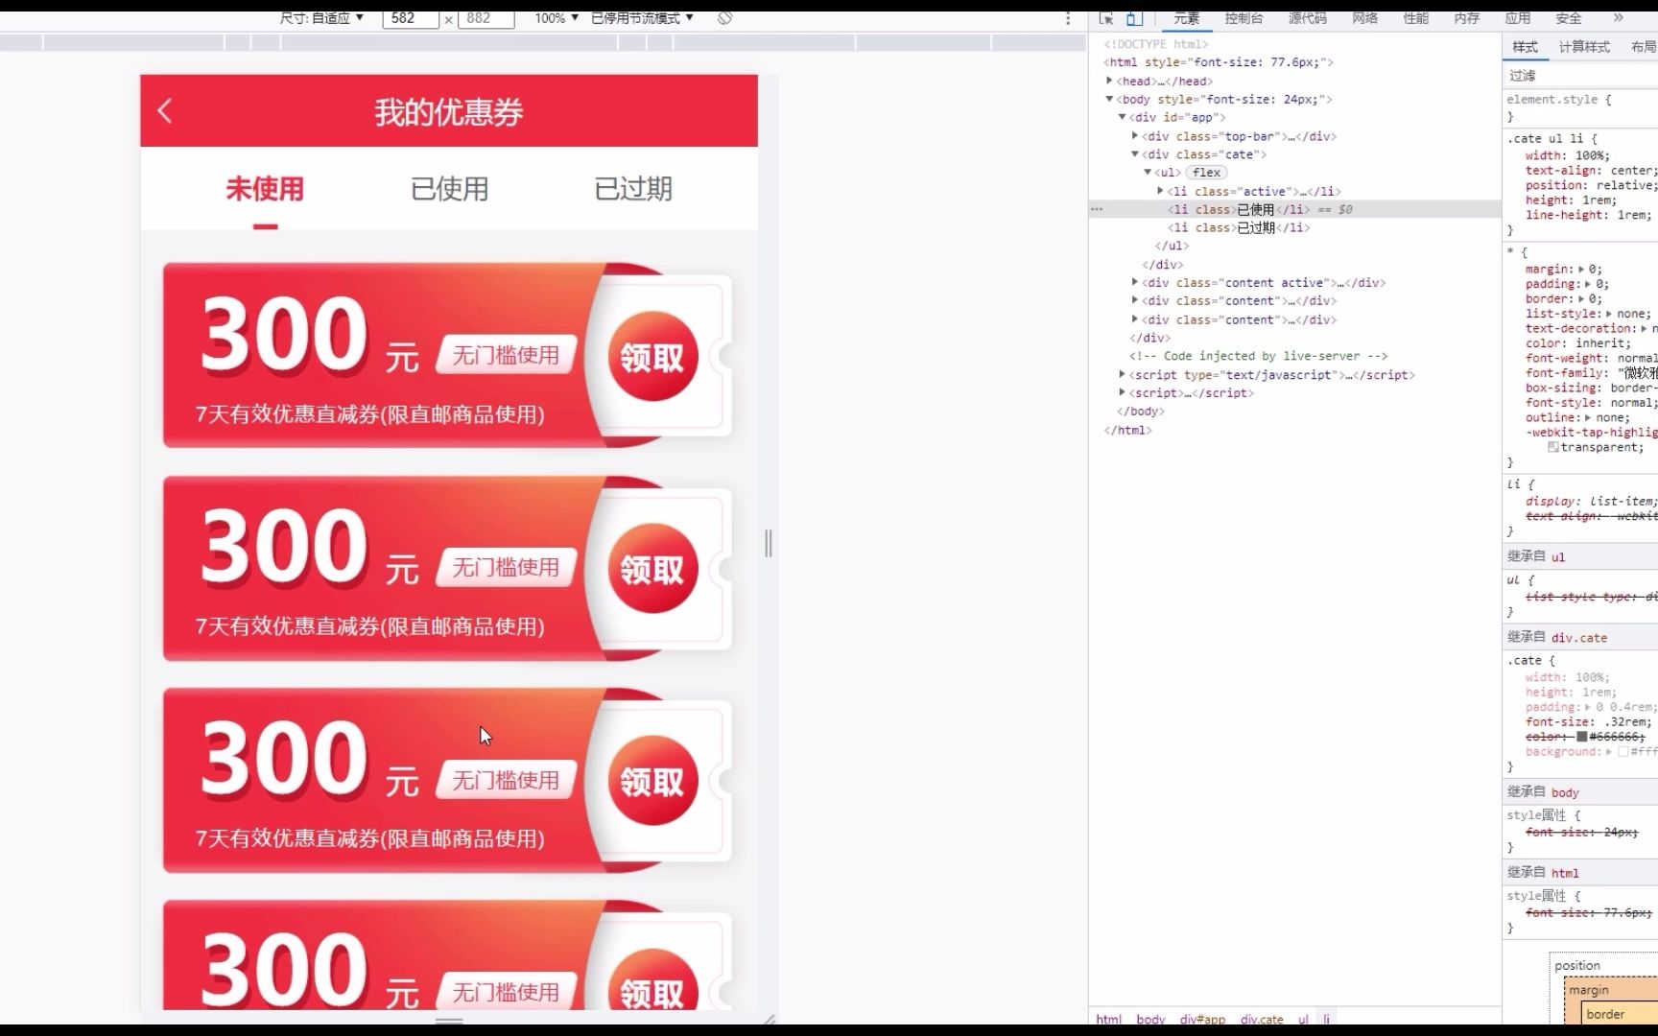1658x1036 pixels.
Task: Click the 过滤 styles filter box
Action: coord(1579,75)
